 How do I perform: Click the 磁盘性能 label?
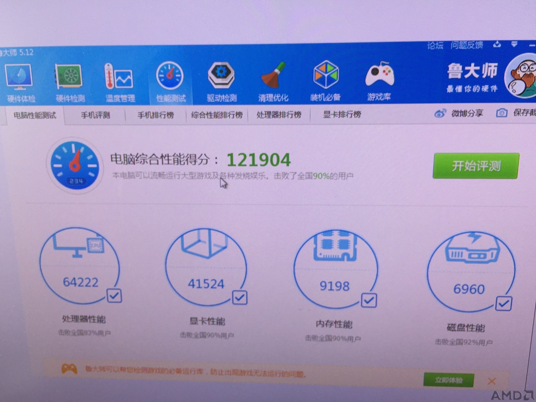point(466,328)
